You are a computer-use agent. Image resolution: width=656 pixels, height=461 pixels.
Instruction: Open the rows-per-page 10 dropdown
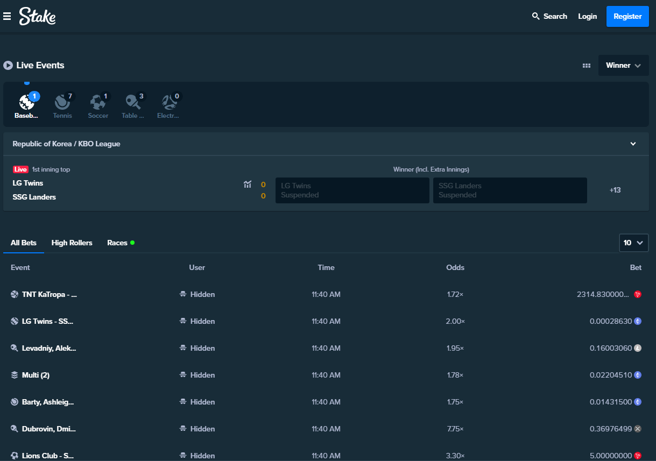[633, 243]
